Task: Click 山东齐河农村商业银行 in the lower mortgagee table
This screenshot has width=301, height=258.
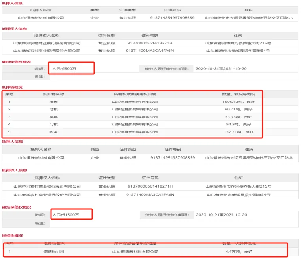Action: pyautogui.click(x=47, y=186)
